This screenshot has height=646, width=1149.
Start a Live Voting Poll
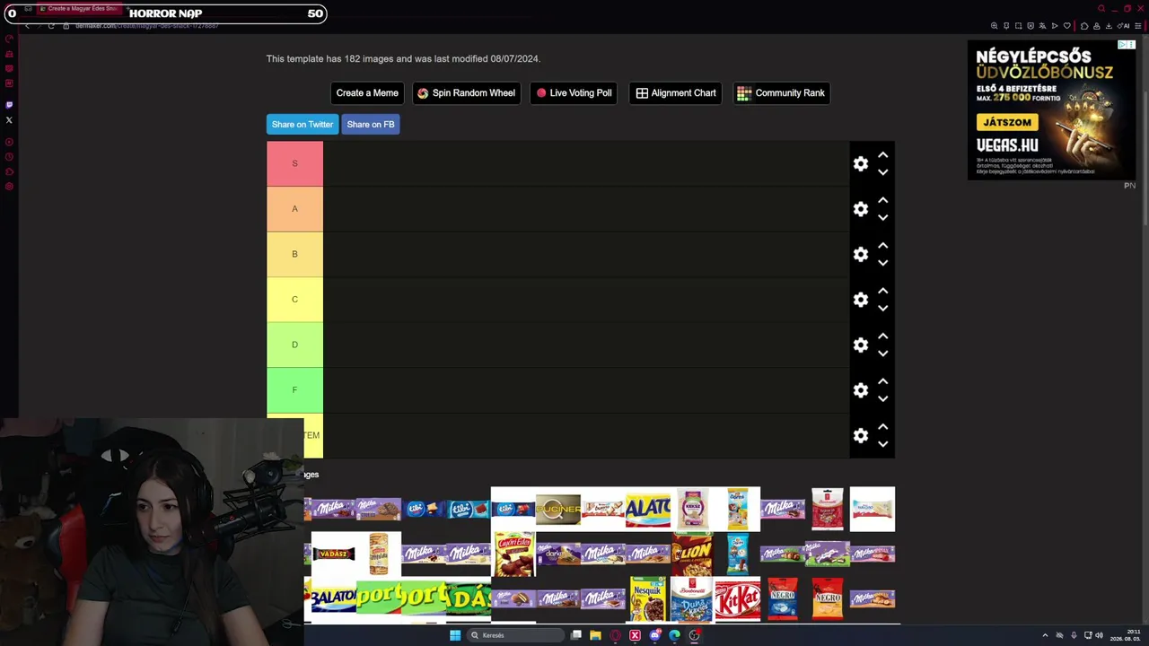point(574,92)
